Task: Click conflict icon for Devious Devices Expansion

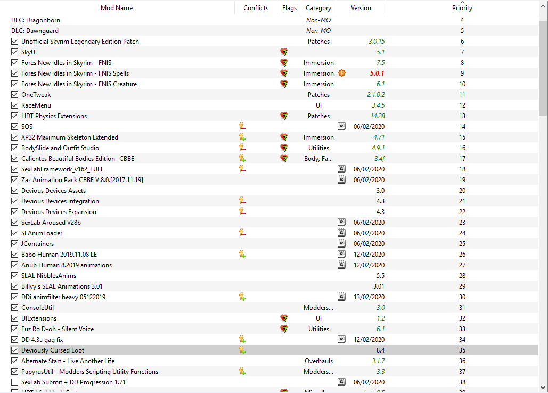Action: coord(242,212)
